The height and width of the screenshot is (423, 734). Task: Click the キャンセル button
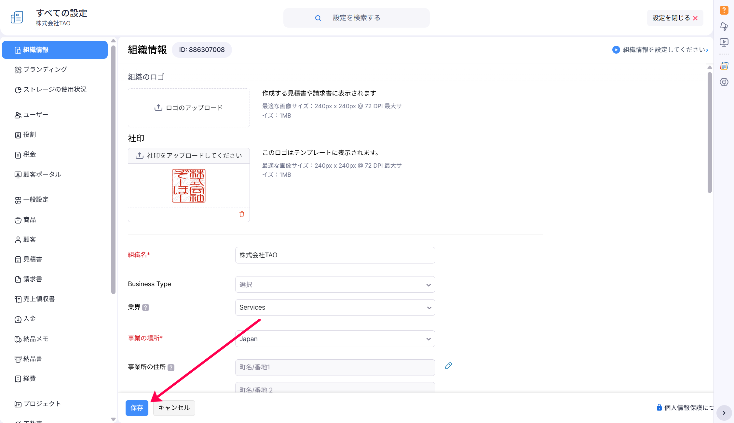pos(174,408)
